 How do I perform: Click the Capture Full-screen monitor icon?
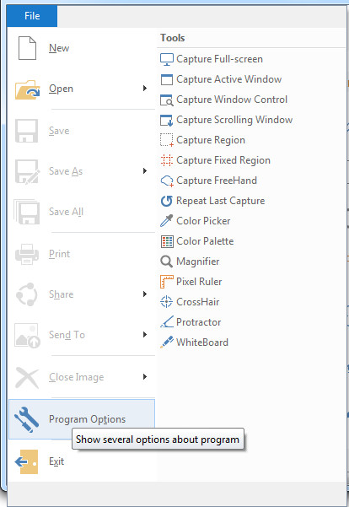click(167, 59)
